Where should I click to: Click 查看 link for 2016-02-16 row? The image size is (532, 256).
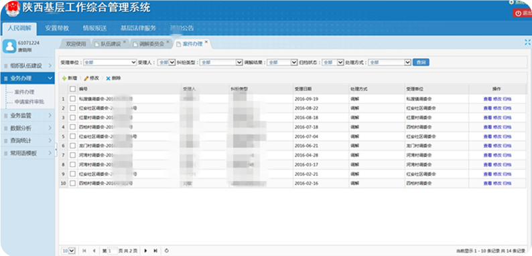[488, 183]
